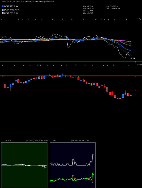Click the ADX panel title
Viewport: 142px width, 188px height.
54,141
